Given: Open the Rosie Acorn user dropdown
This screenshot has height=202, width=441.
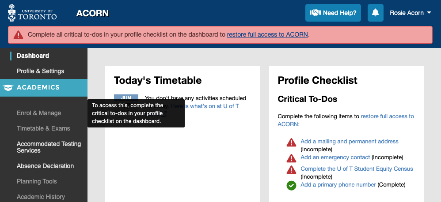Looking at the screenshot, I should (411, 13).
